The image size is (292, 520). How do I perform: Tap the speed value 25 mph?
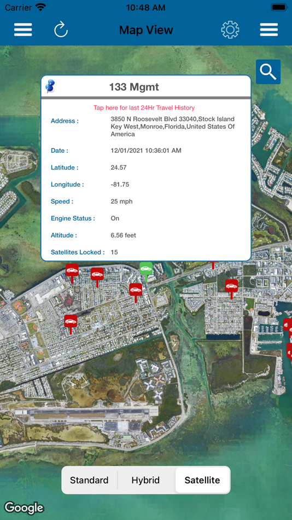(121, 201)
